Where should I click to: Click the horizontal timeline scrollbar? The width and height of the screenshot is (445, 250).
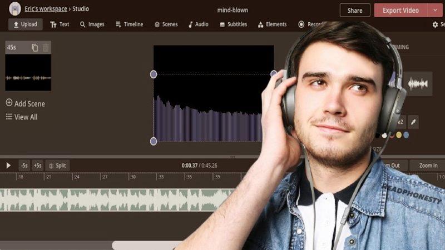click(x=146, y=246)
